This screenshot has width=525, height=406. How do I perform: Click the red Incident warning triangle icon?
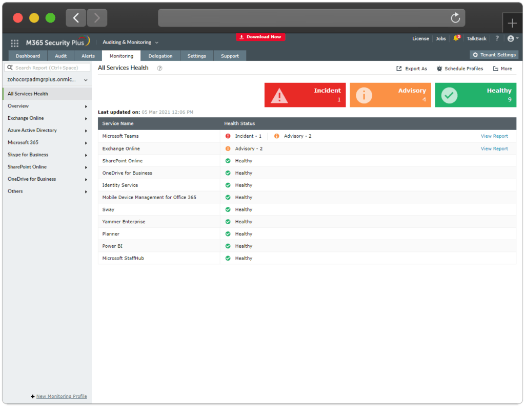tap(279, 96)
